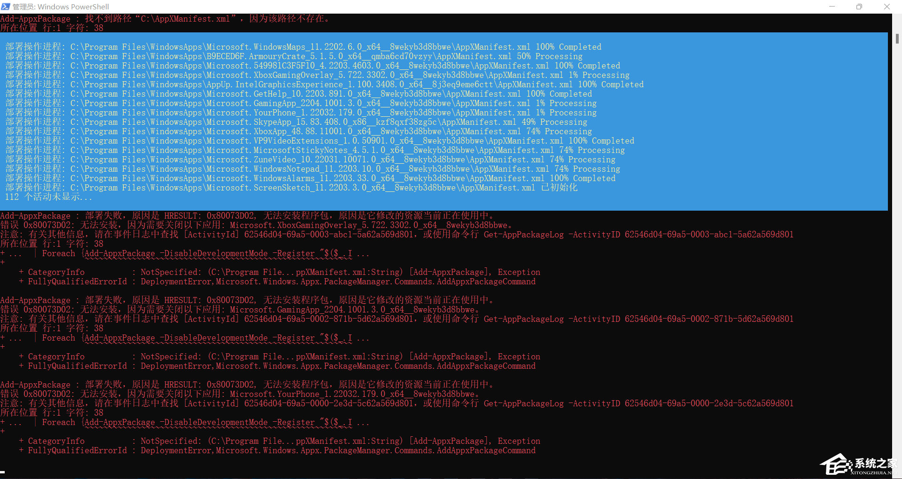Click the PowerShell icon in the title bar

(5, 7)
